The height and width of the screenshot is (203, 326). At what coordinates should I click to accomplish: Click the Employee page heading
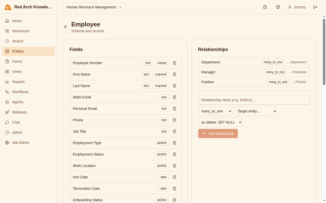86,24
